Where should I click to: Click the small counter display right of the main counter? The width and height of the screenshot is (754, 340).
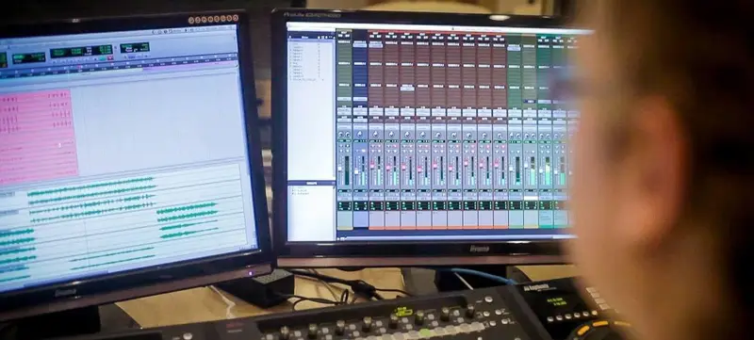[135, 47]
